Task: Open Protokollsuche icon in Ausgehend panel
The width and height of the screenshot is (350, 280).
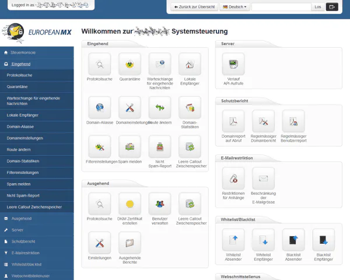Action: [x=100, y=204]
